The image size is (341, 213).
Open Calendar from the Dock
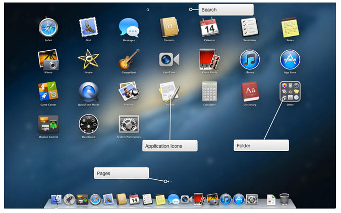(x=134, y=199)
